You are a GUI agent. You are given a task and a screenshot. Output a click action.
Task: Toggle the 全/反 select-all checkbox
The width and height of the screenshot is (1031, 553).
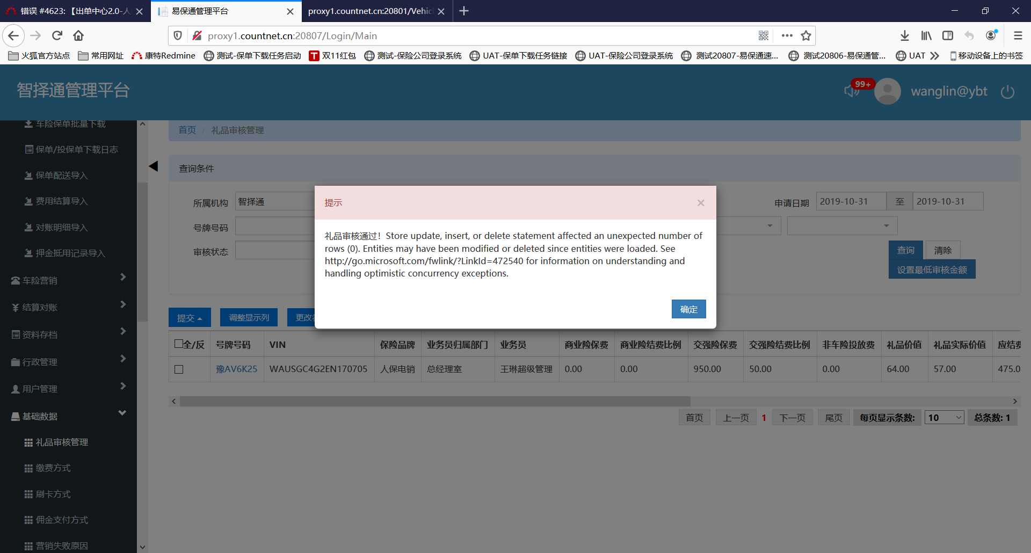[179, 344]
